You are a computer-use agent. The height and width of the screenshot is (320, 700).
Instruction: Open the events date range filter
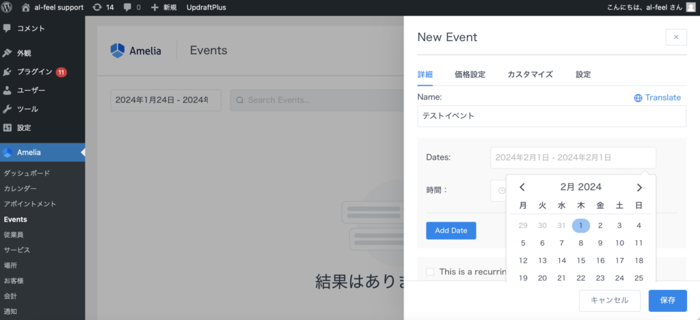coord(166,100)
